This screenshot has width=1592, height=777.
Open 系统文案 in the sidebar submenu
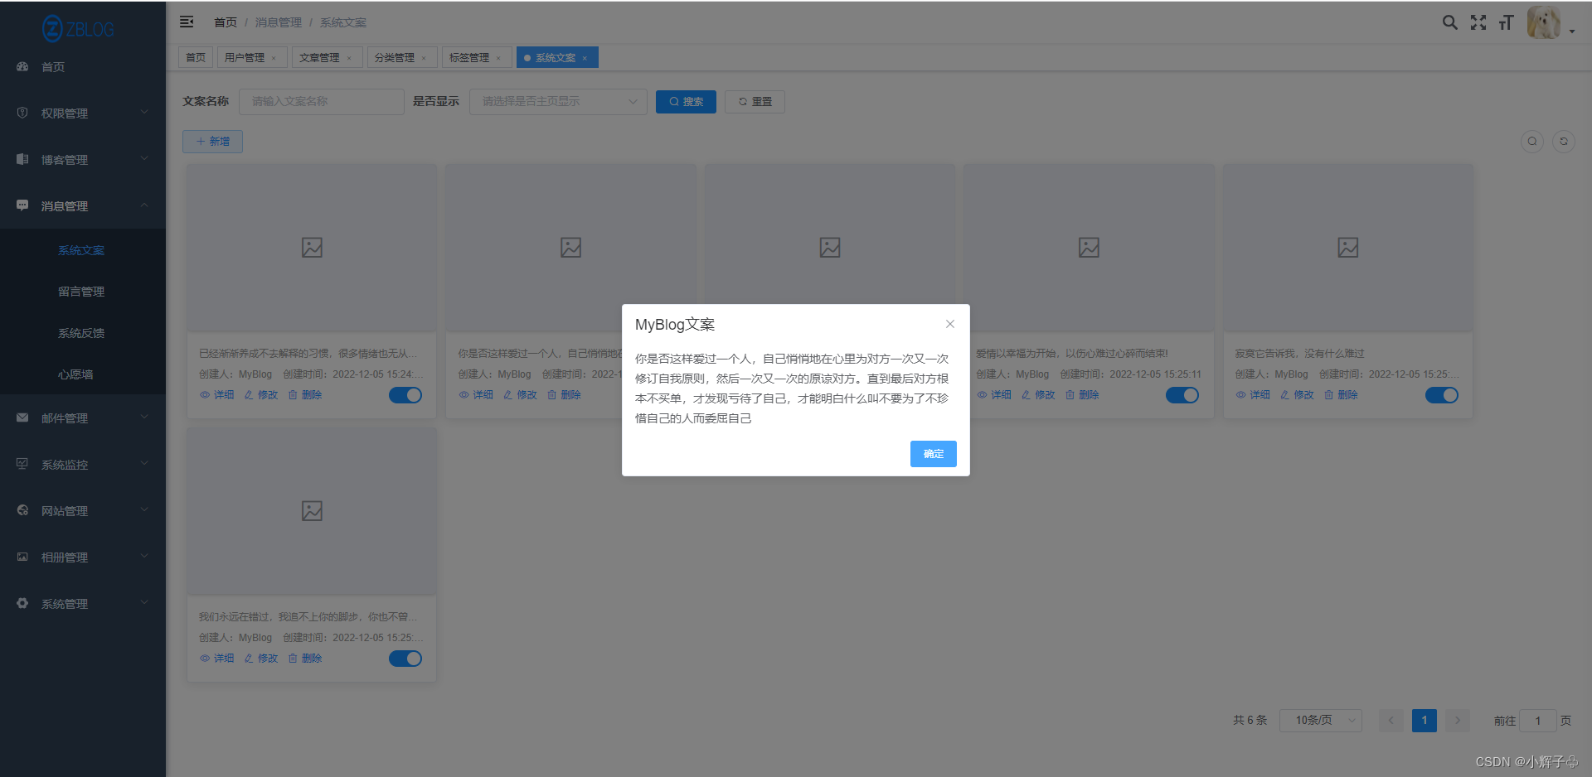81,250
